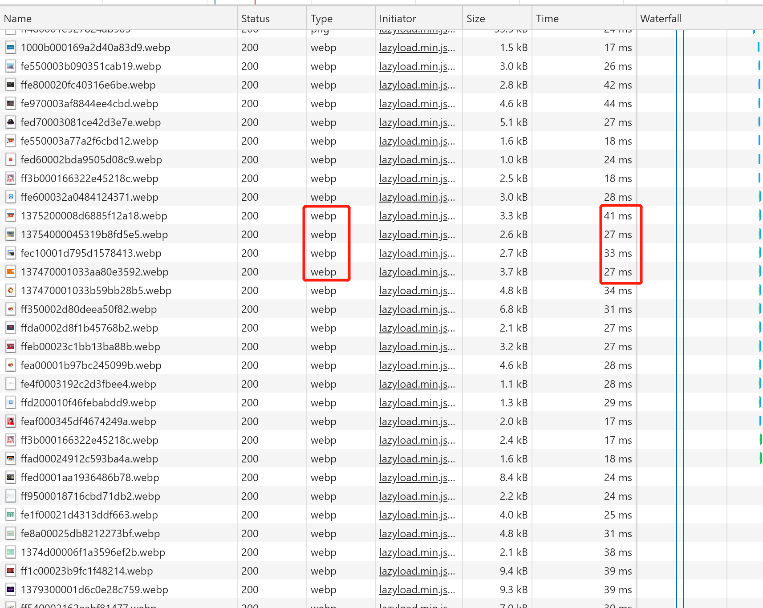The height and width of the screenshot is (608, 763).
Task: Click the Time column header
Action: pos(547,19)
